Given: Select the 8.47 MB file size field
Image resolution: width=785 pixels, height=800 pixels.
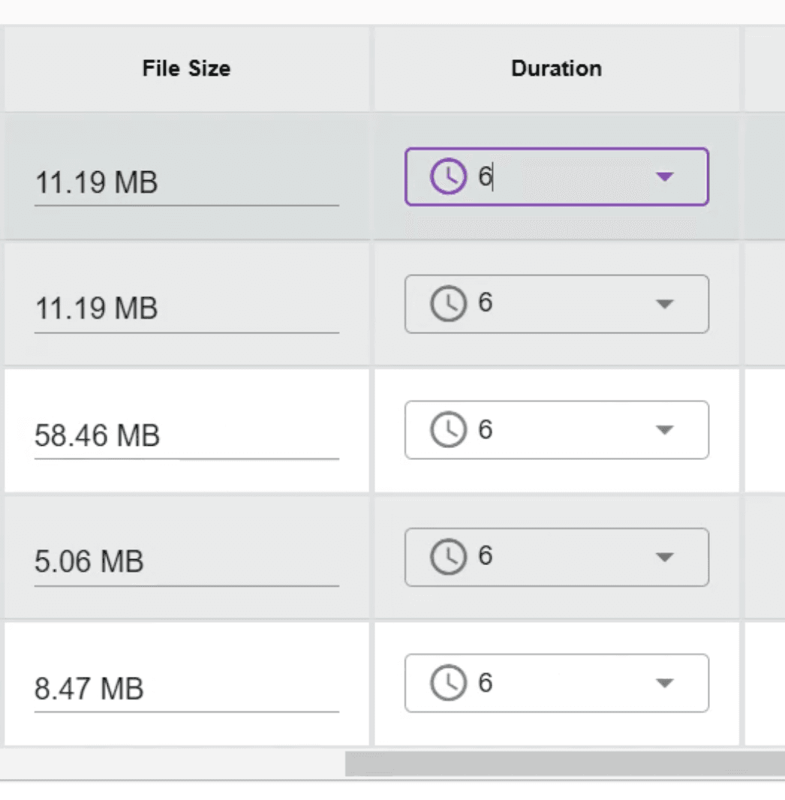Looking at the screenshot, I should (x=187, y=688).
